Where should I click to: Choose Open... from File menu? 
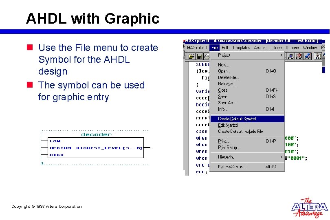248,71
